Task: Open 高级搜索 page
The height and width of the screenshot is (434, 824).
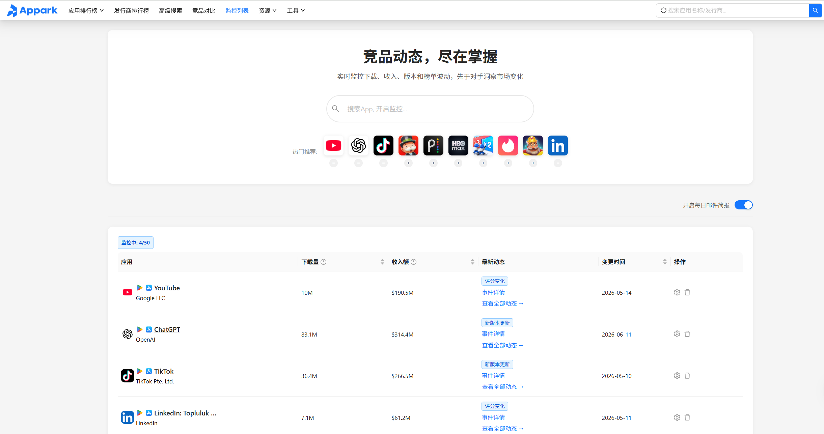Action: pos(171,11)
